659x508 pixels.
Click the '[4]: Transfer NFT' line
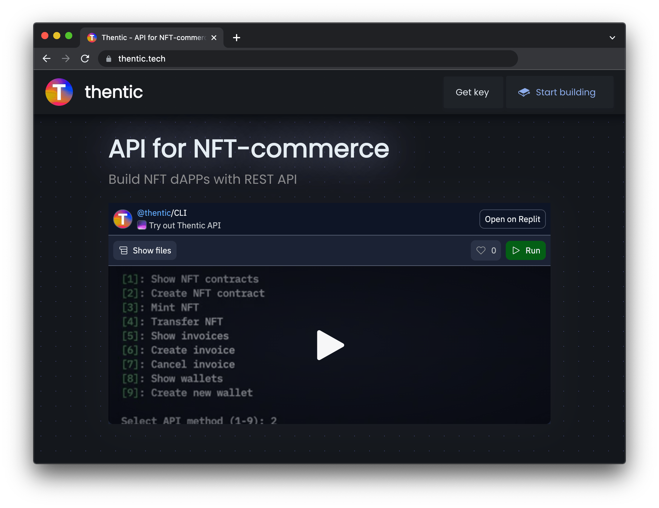[x=172, y=322]
